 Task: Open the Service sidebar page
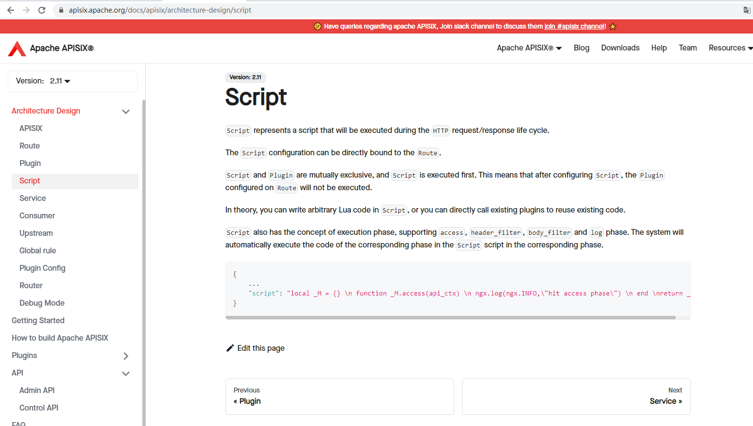click(x=33, y=198)
